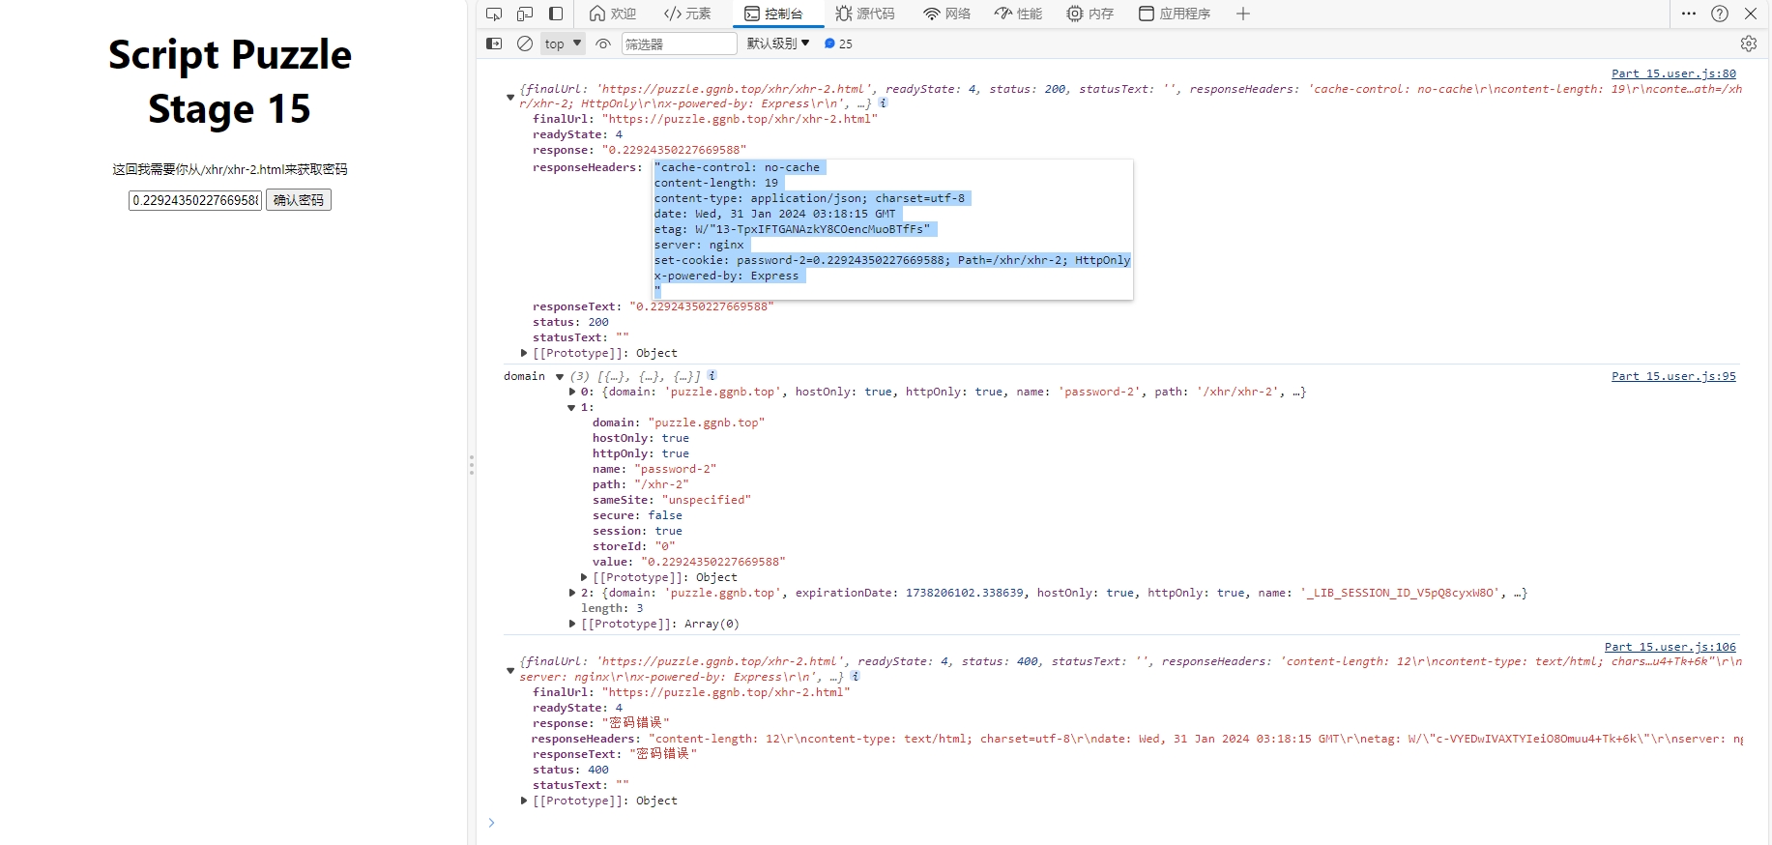Click the live expression eye icon
This screenshot has width=1772, height=845.
[603, 44]
